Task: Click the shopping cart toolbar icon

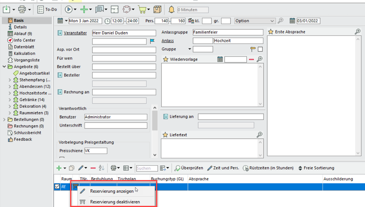Action: point(142,10)
